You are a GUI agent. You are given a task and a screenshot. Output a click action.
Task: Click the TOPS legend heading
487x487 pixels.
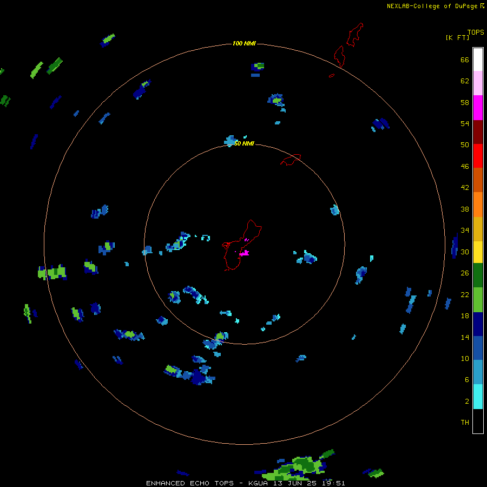[476, 32]
